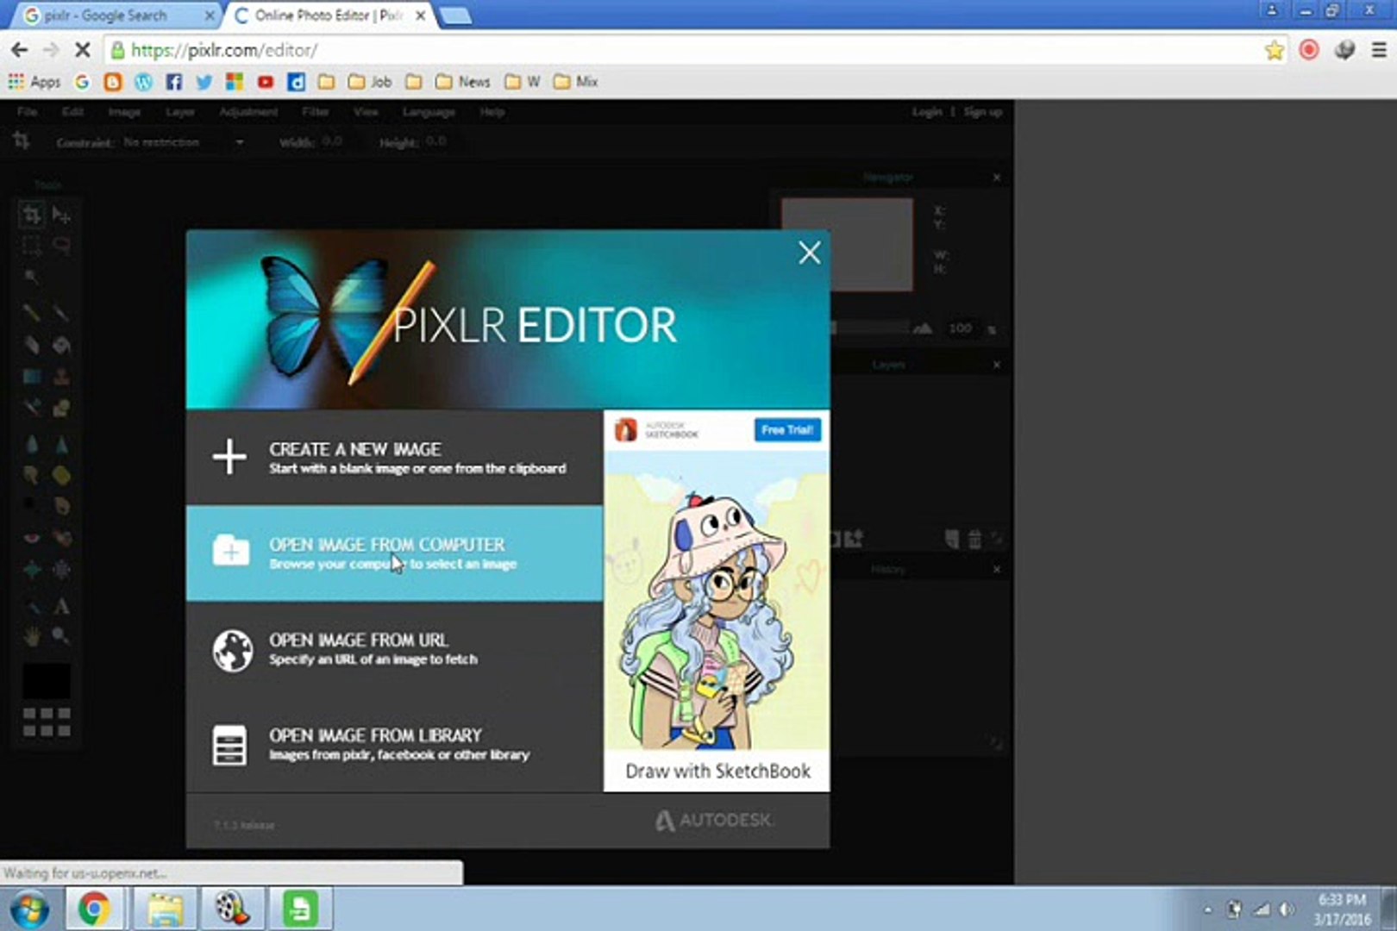Select the Red eye reduction tool
This screenshot has height=931, width=1397.
pos(32,538)
